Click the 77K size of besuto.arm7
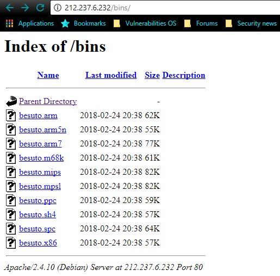The width and height of the screenshot is (280, 276). (152, 144)
